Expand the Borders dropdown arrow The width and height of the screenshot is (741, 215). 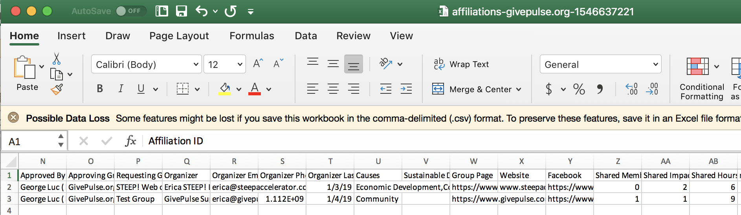tap(197, 89)
